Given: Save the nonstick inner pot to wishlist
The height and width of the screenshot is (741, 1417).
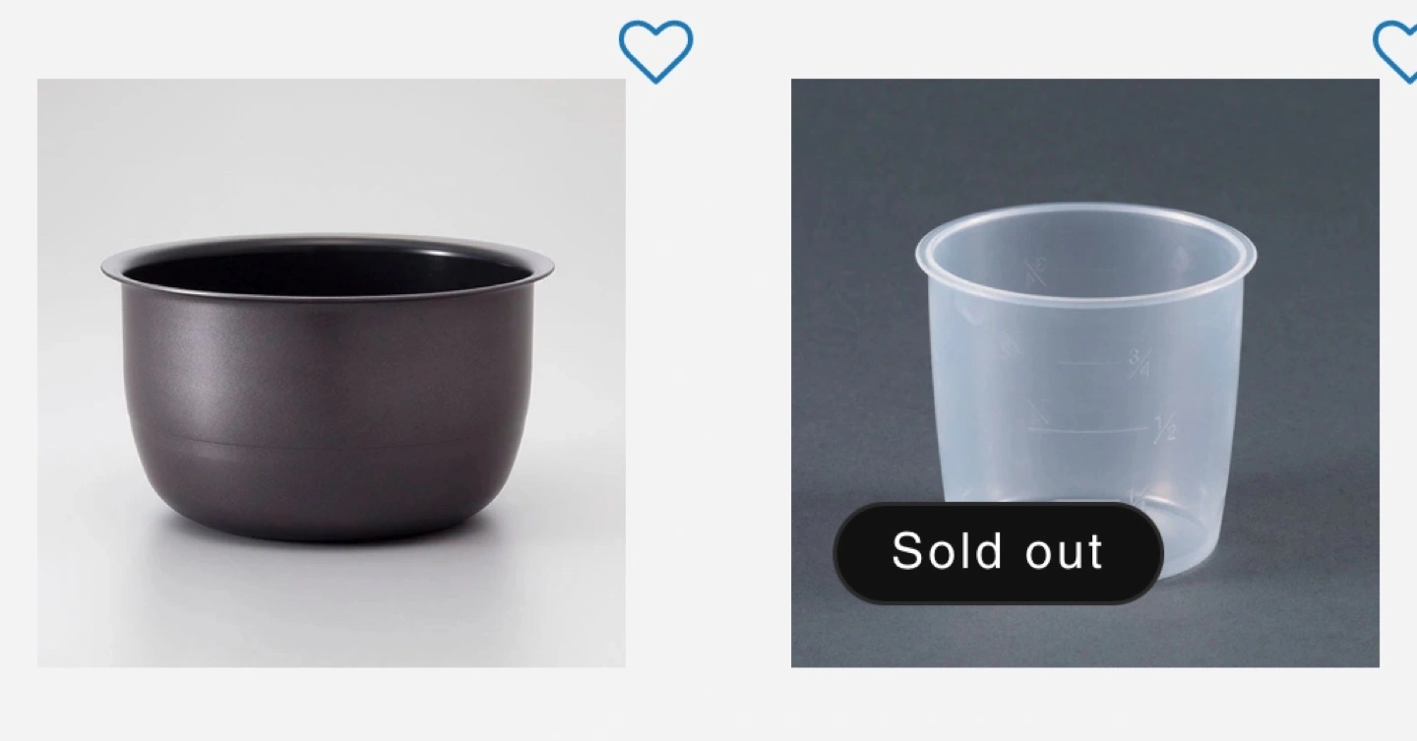Looking at the screenshot, I should pos(655,52).
